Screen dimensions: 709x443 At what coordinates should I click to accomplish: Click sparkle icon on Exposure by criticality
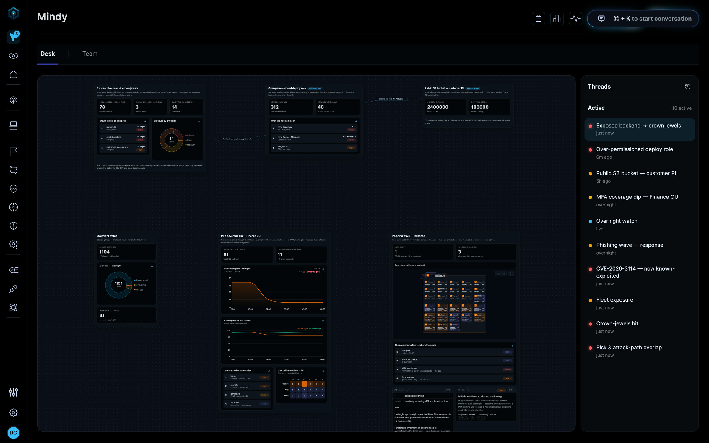[199, 121]
